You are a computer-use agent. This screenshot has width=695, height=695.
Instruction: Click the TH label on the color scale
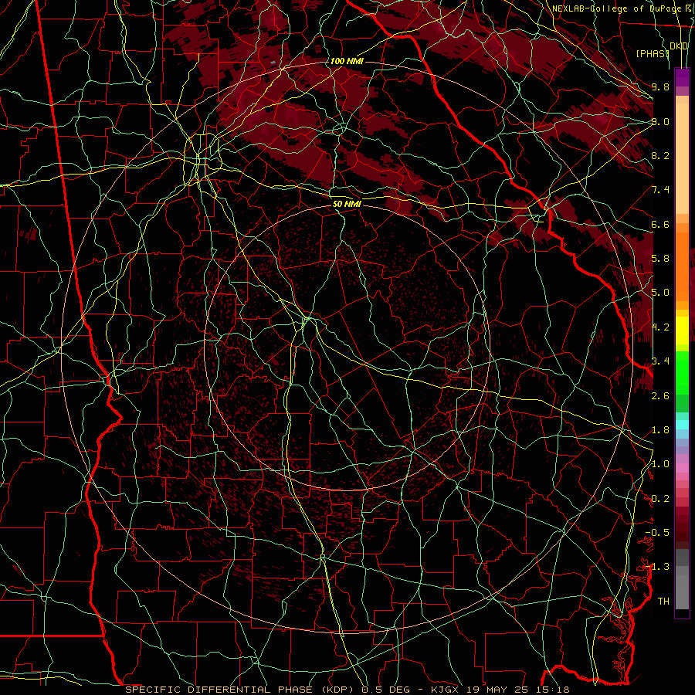[x=663, y=602]
